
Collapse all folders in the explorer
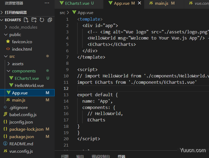click(50, 20)
